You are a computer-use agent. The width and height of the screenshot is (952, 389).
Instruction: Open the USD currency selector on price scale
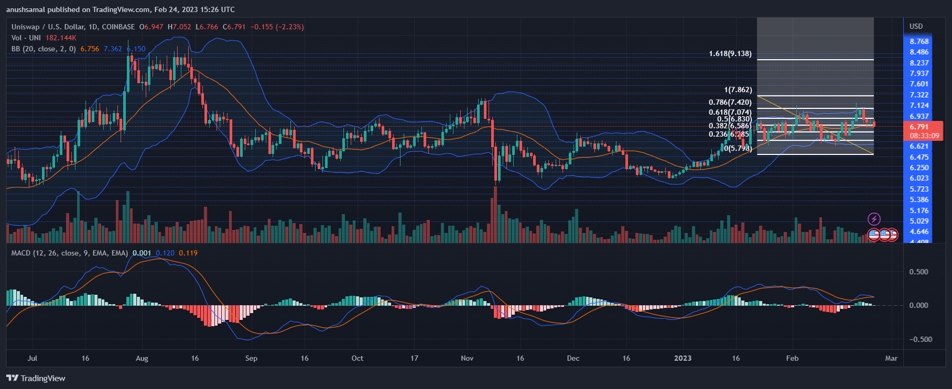(916, 26)
